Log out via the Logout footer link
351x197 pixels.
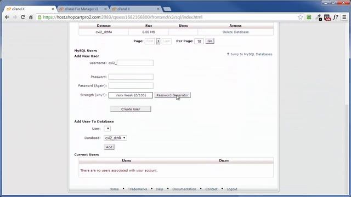click(x=231, y=189)
